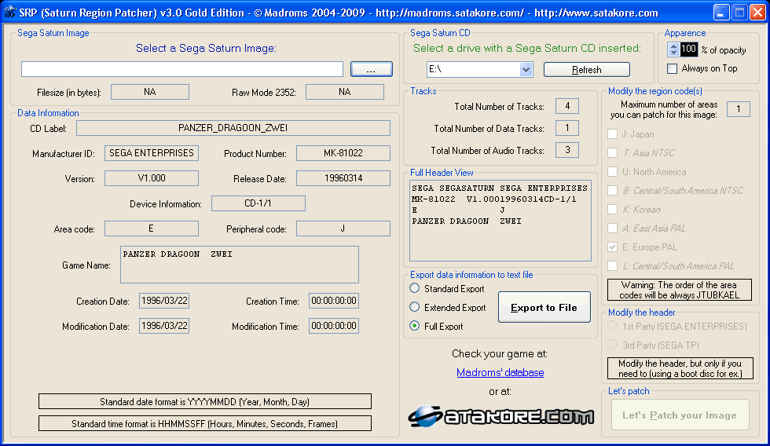Image resolution: width=770 pixels, height=446 pixels.
Task: Click Export to File button
Action: [544, 307]
